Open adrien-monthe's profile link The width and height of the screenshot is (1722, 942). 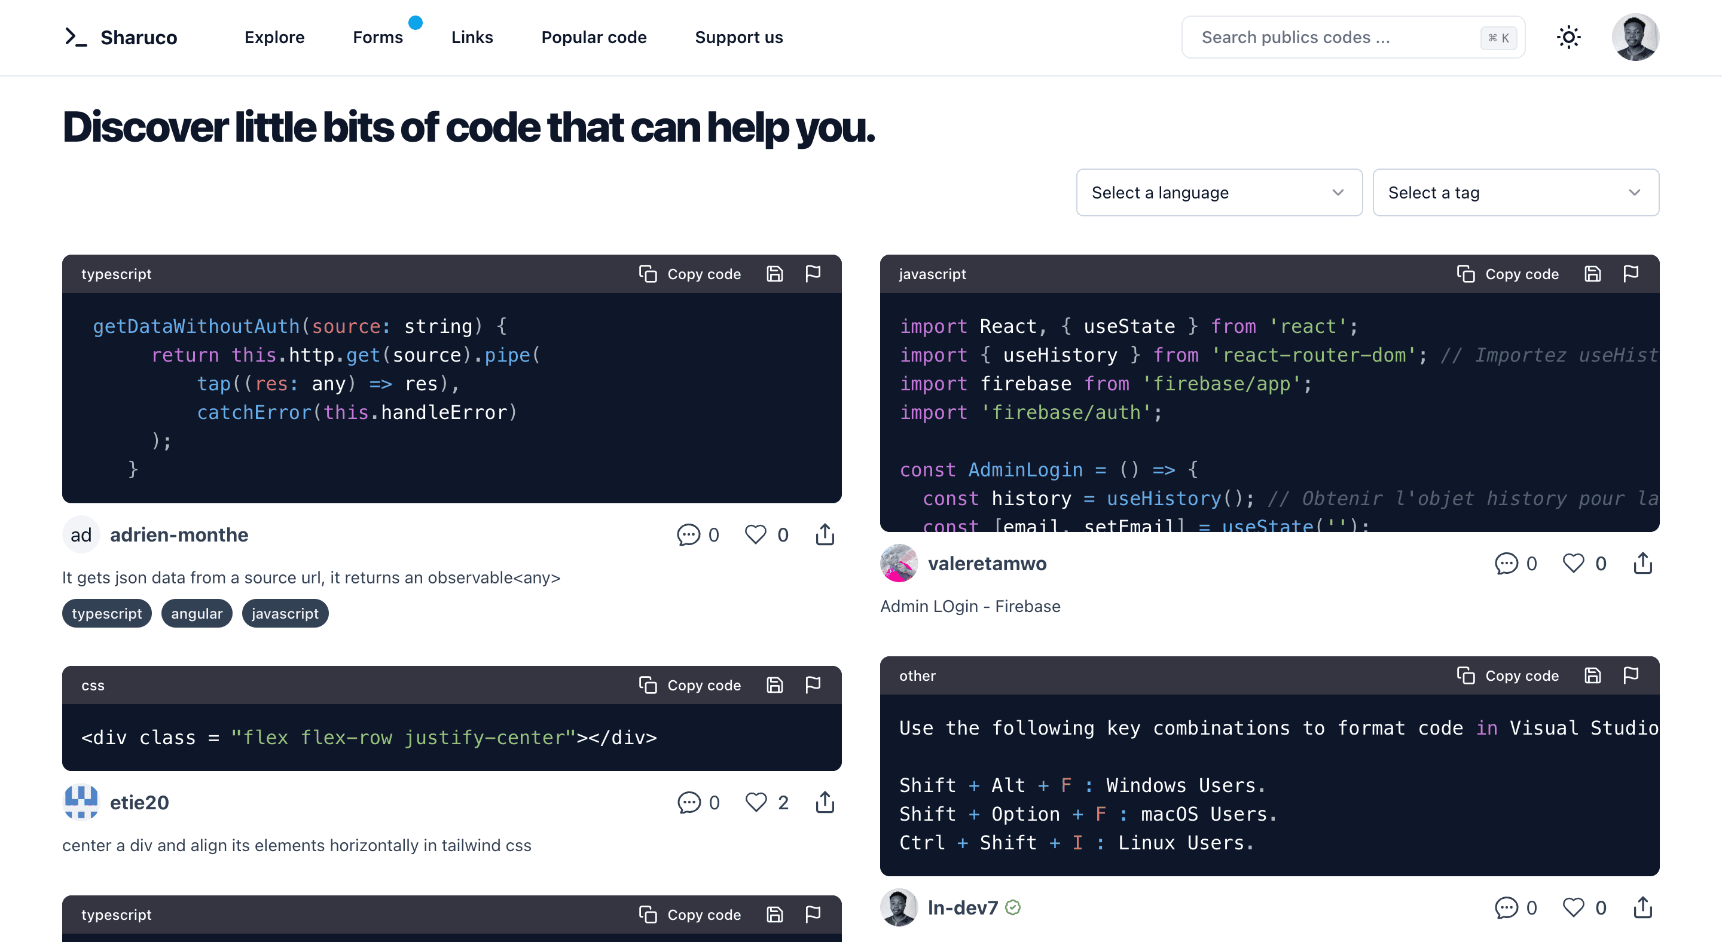point(179,534)
